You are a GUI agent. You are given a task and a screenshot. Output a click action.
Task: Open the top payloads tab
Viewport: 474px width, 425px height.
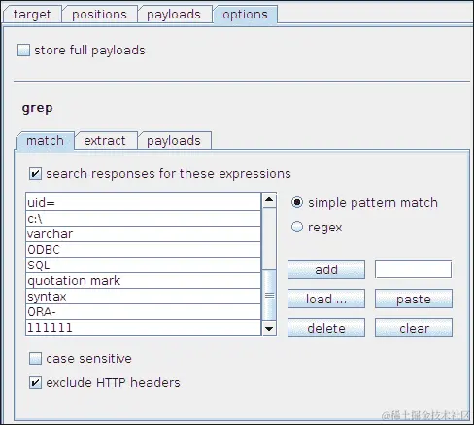pos(174,15)
